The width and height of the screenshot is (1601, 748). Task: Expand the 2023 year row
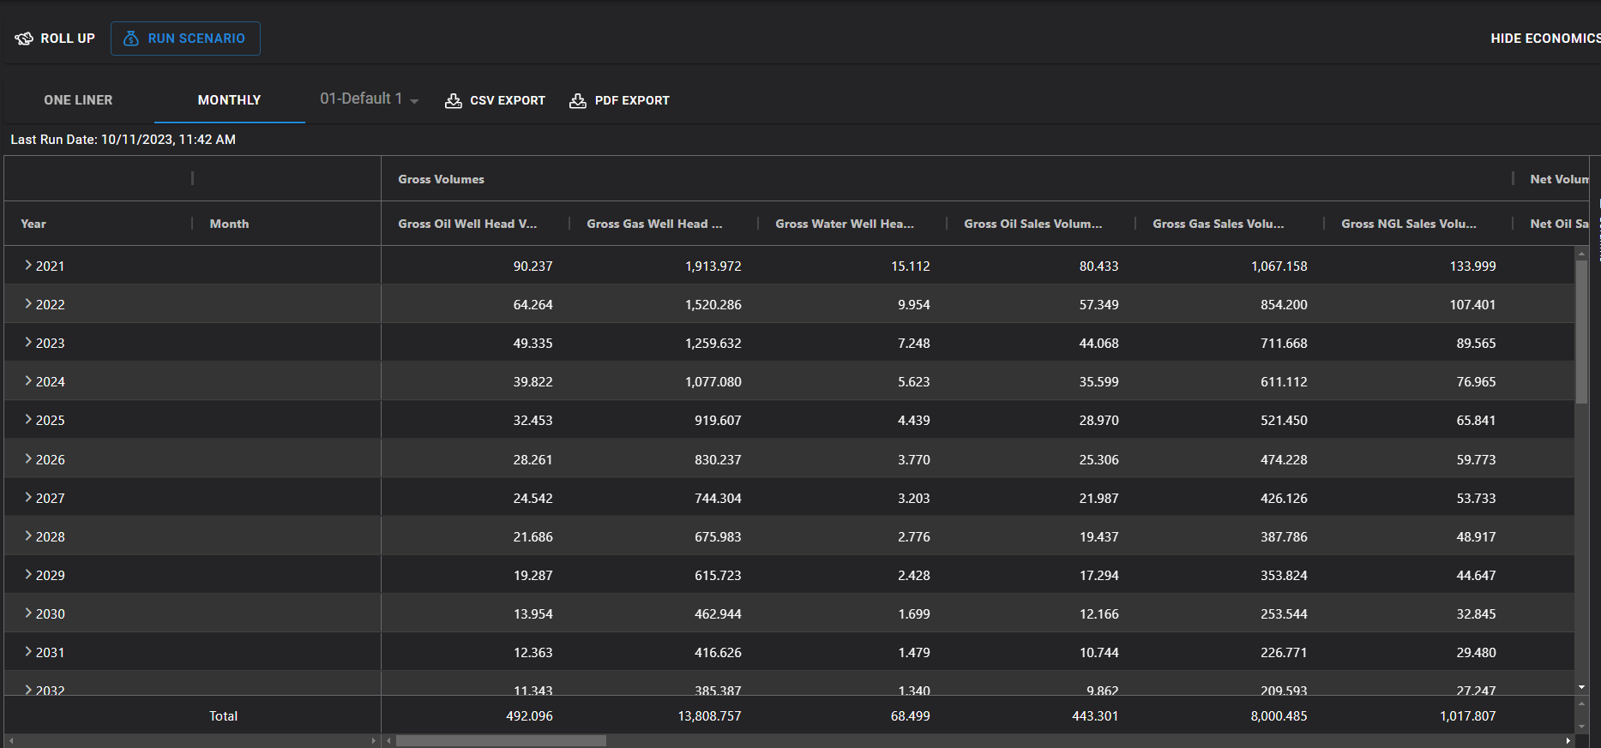click(28, 343)
